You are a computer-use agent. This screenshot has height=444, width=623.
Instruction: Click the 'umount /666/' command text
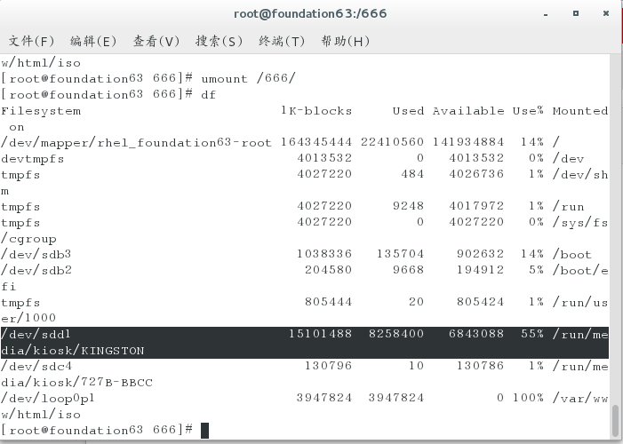tap(248, 78)
